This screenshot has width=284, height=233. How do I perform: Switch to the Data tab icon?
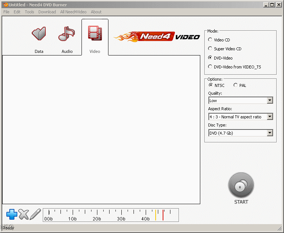coord(39,34)
